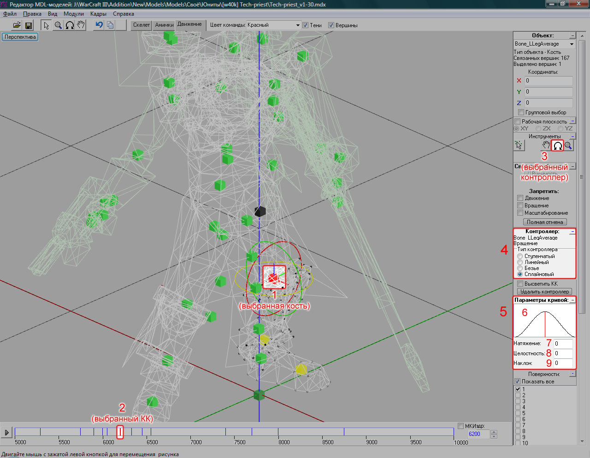Screen dimensions: 590x458
Task: Check surface 2 in the Поверхности list
Action: click(518, 395)
